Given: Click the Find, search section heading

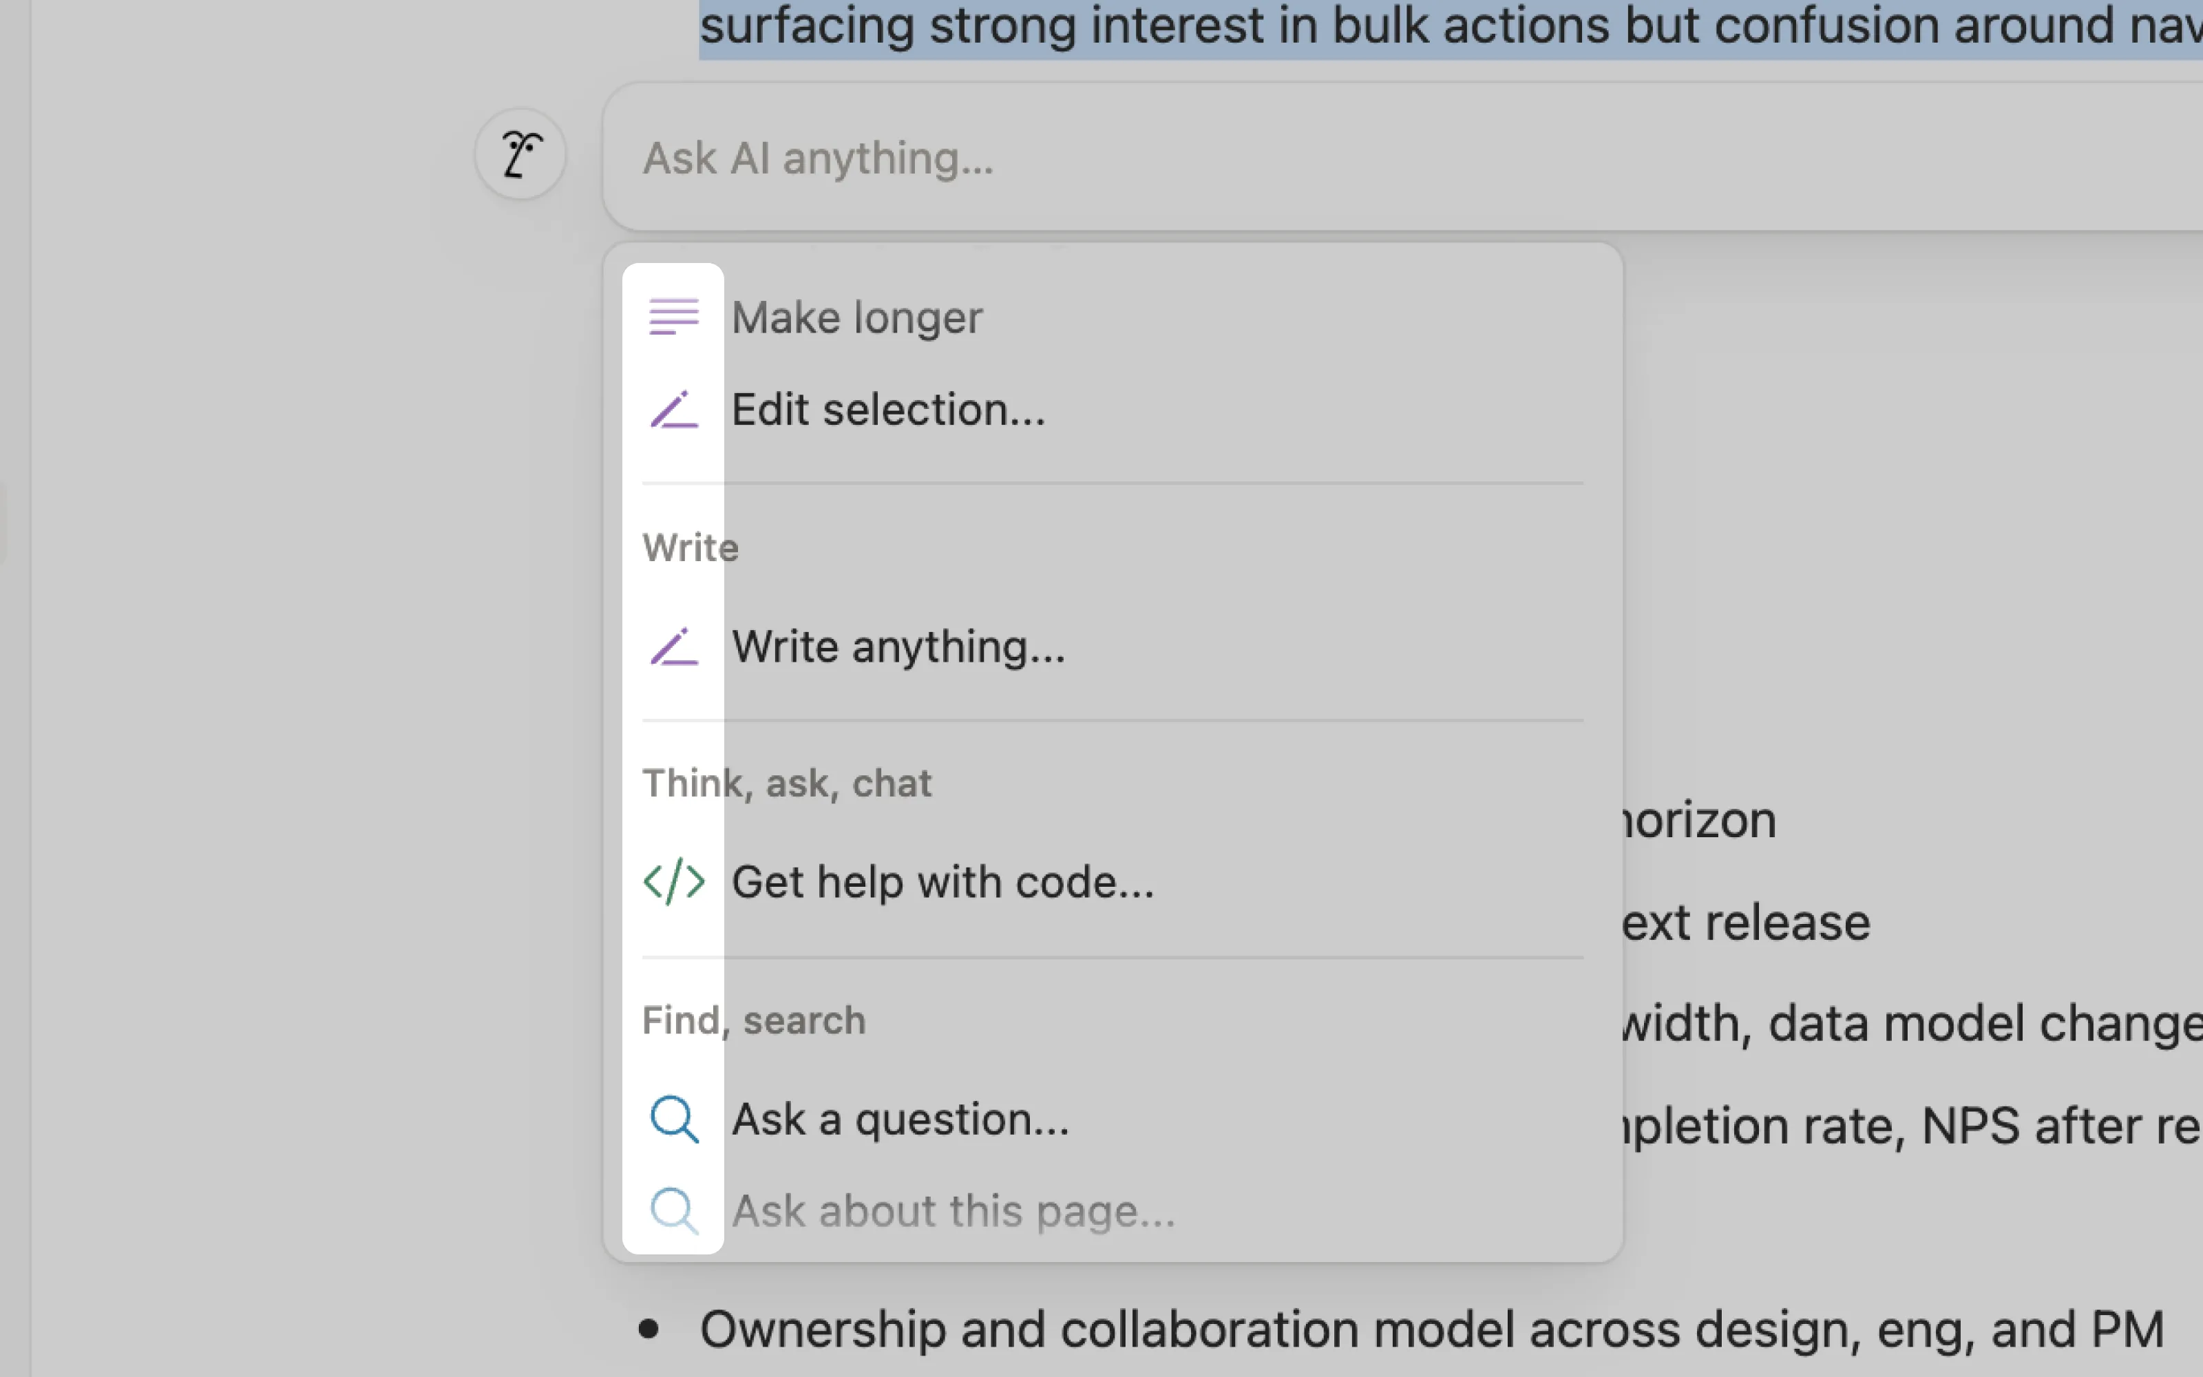Looking at the screenshot, I should 753,1020.
